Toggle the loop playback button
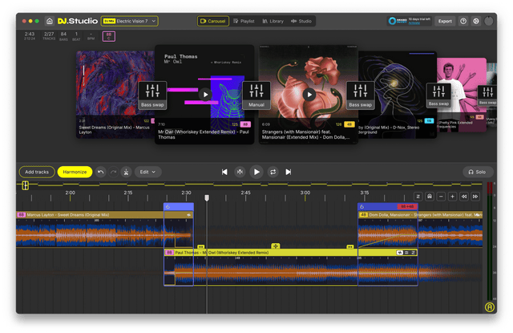Image resolution: width=513 pixels, height=333 pixels. click(273, 172)
